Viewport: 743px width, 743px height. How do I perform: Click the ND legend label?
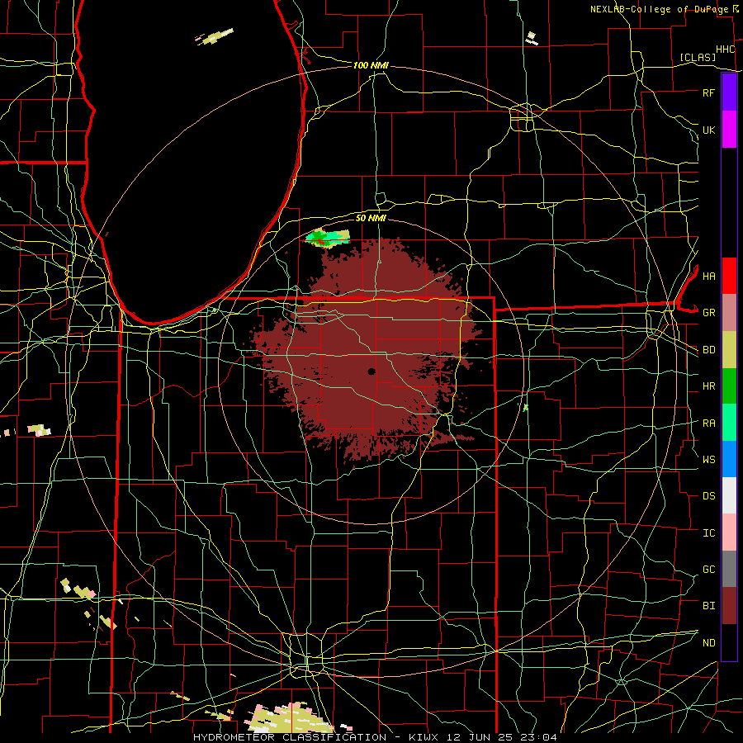pyautogui.click(x=708, y=643)
